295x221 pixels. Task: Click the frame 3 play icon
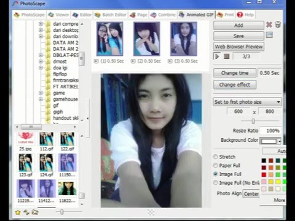(x=170, y=61)
